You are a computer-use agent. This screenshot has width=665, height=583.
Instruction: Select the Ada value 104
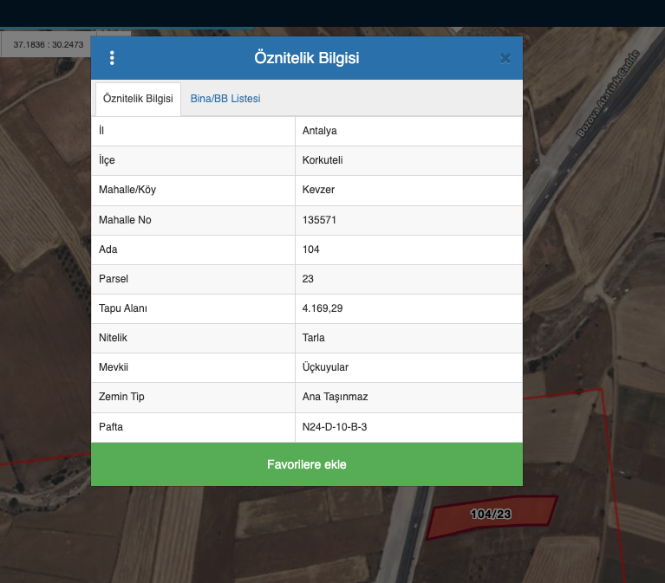click(311, 249)
